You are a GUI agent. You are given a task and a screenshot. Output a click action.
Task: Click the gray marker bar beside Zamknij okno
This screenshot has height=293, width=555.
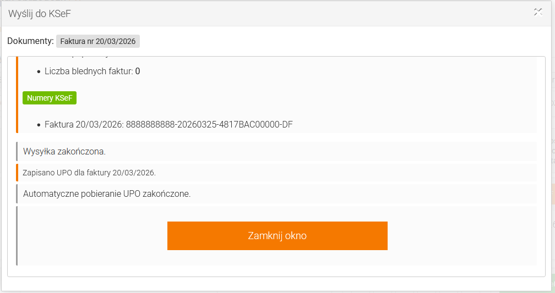[x=17, y=236]
